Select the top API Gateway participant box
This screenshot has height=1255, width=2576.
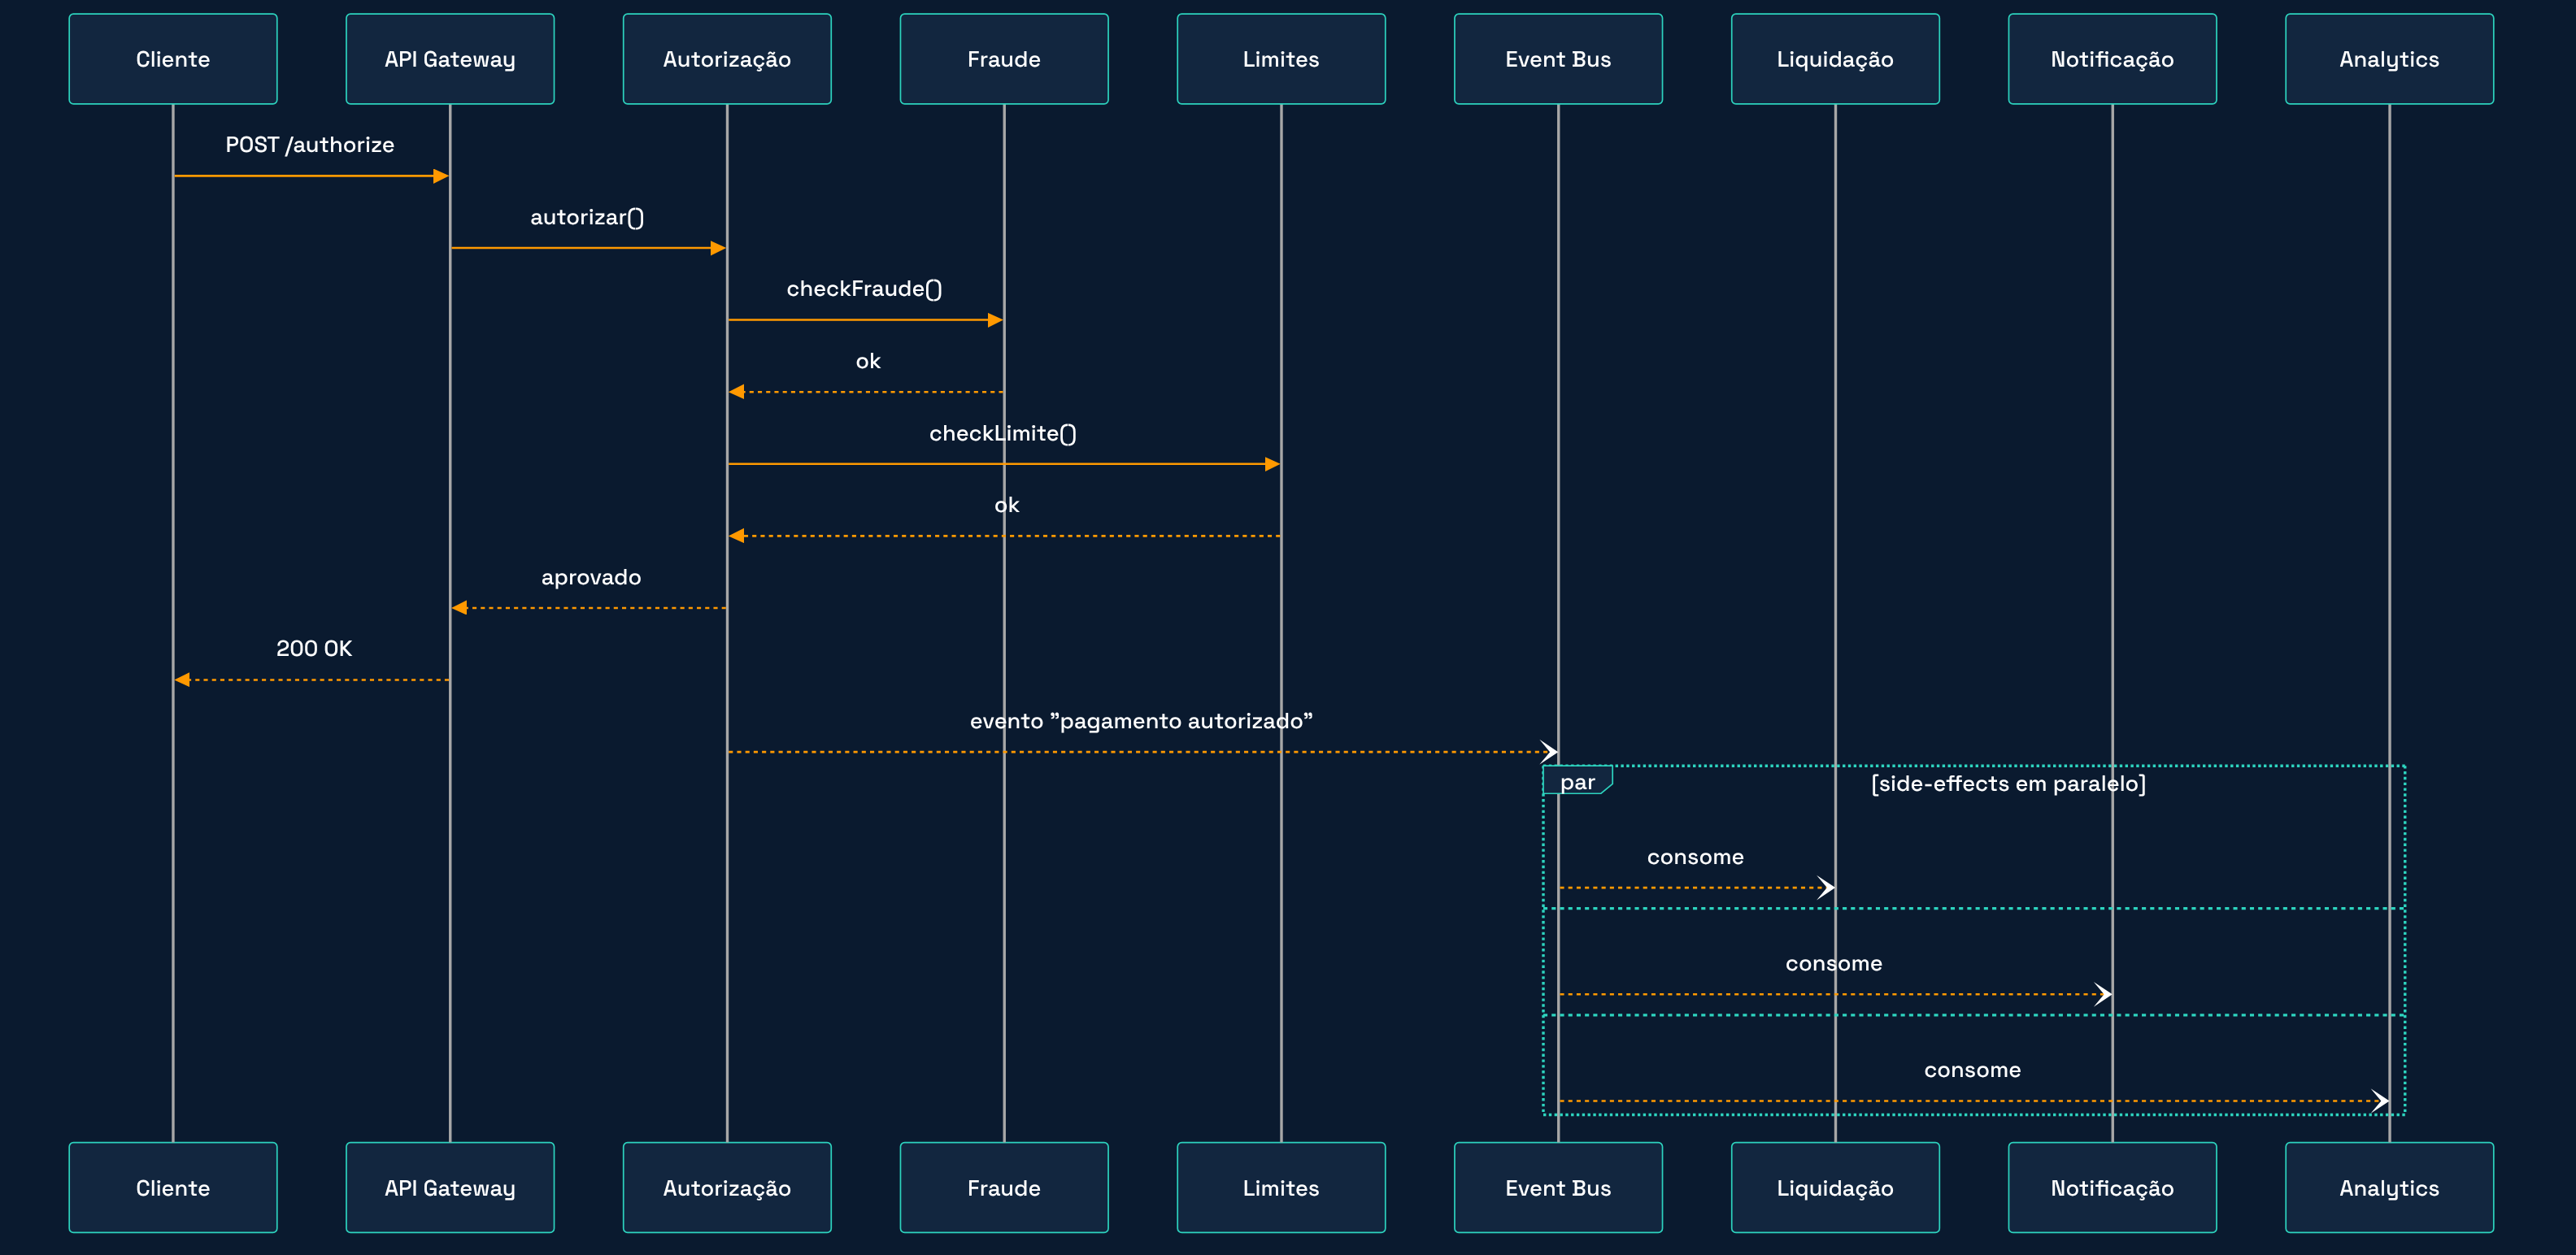(x=450, y=59)
